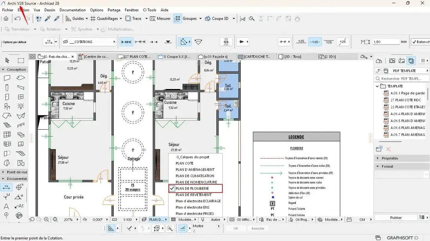Click the zoom in magnifier icon
This screenshot has width=430, height=241.
[x=47, y=220]
